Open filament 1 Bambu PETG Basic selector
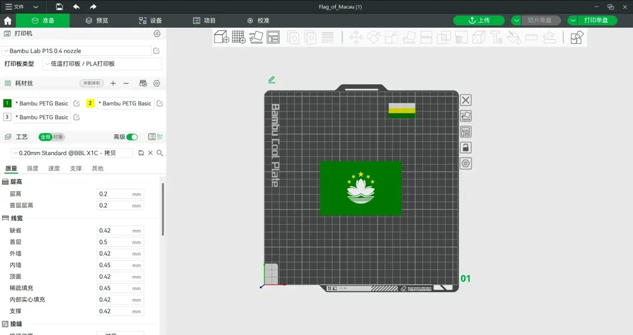This screenshot has height=335, width=633. tap(42, 103)
